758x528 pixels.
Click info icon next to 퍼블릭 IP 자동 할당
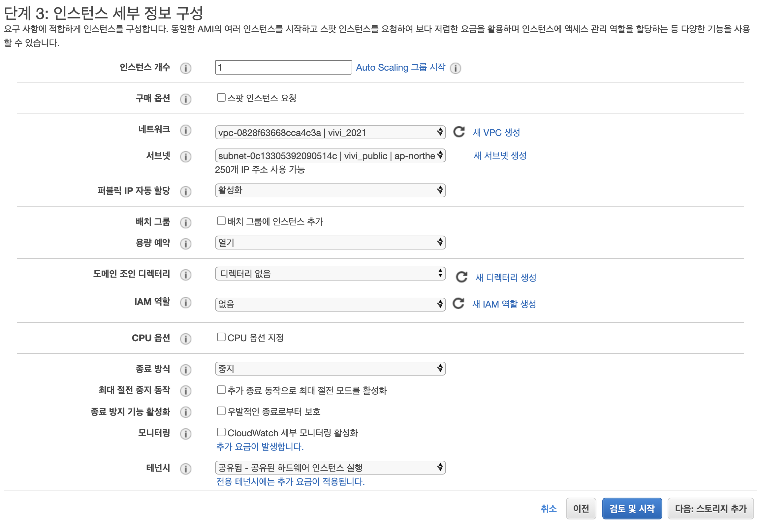tap(185, 191)
